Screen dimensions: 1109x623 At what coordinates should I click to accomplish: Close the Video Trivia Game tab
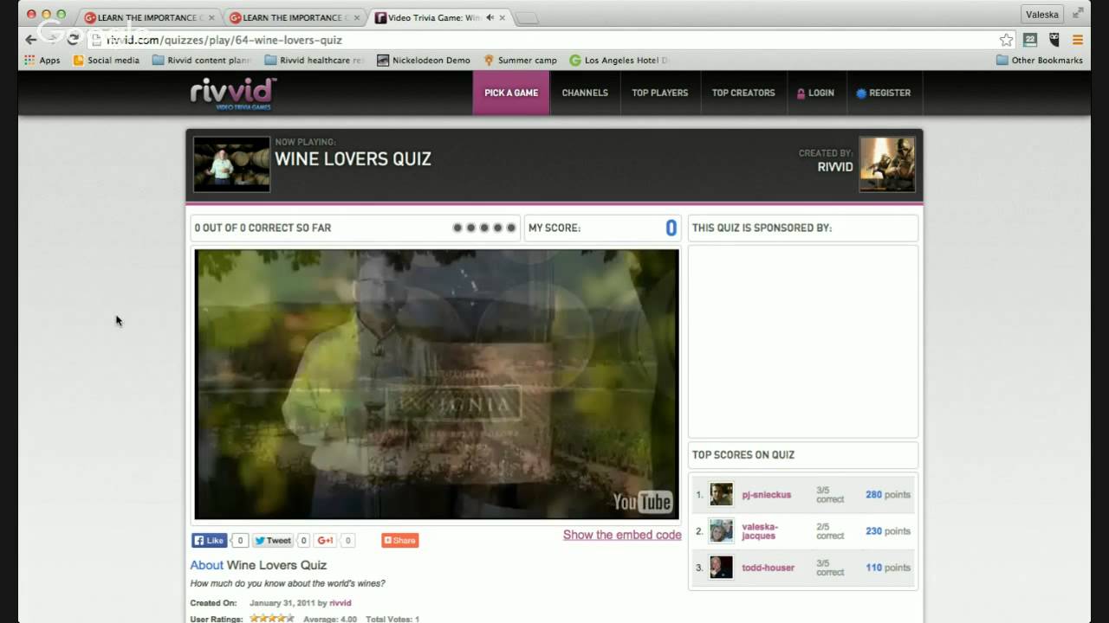click(x=503, y=17)
